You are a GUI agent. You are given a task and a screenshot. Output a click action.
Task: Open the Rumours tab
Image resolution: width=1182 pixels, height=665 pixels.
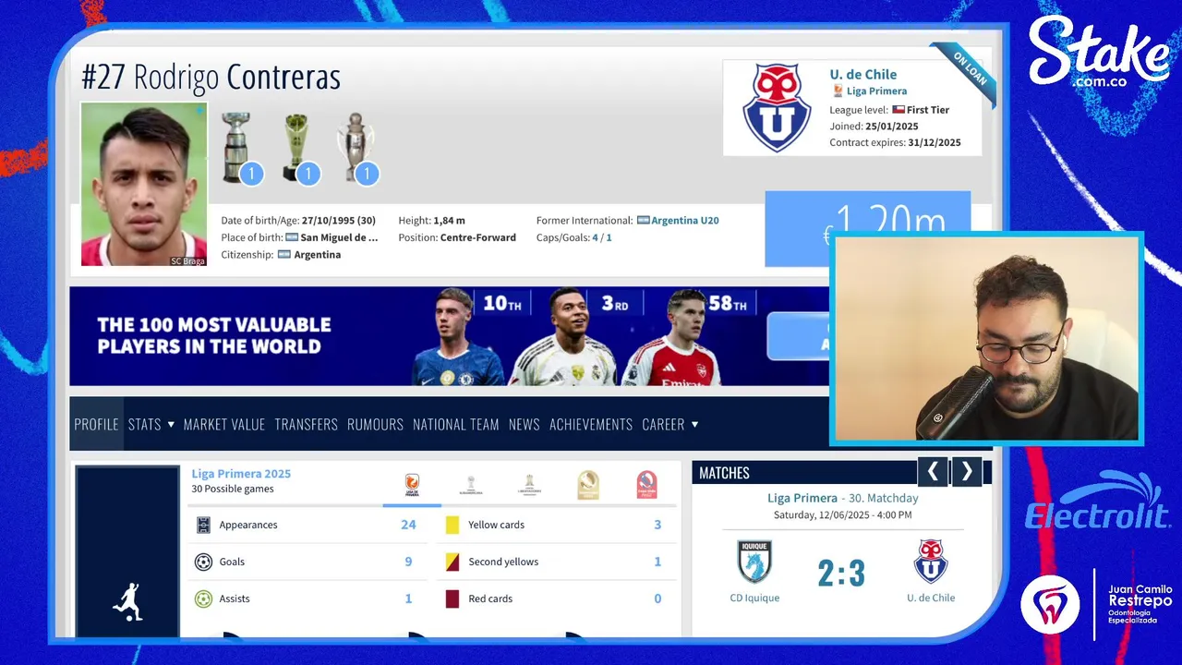375,424
